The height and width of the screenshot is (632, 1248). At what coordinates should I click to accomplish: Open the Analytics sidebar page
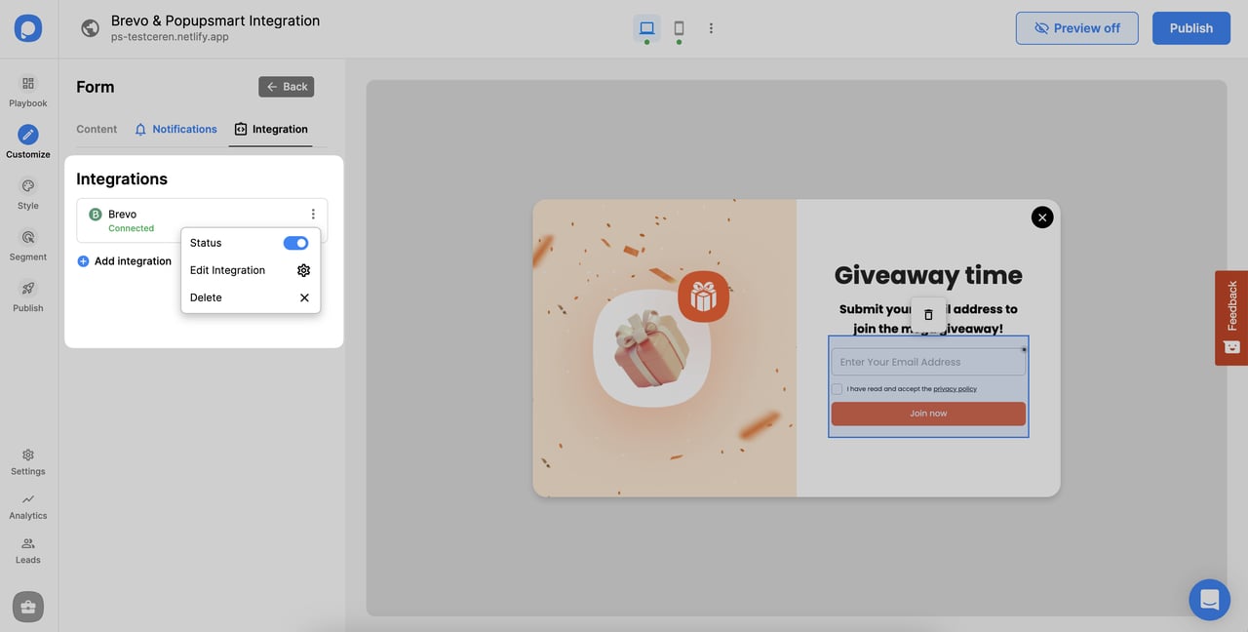click(28, 505)
